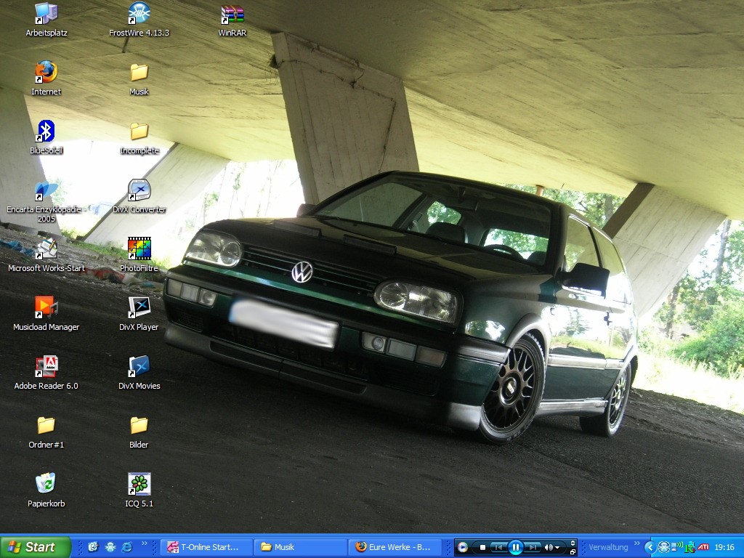Image resolution: width=744 pixels, height=558 pixels.
Task: Click the FrostWire system tray icon
Action: pos(664,548)
